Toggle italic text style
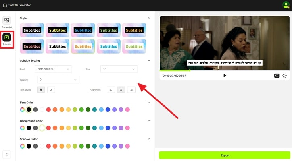292x161 pixels. [51, 90]
